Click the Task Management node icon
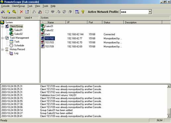 pos(7,38)
